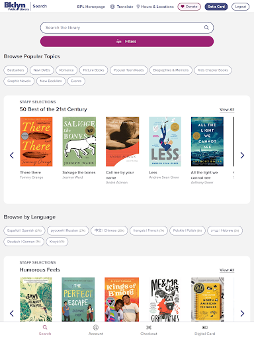Screen dimensions: 254x339
Task: Select the Search tab in bottom bar
Action: coord(45,330)
